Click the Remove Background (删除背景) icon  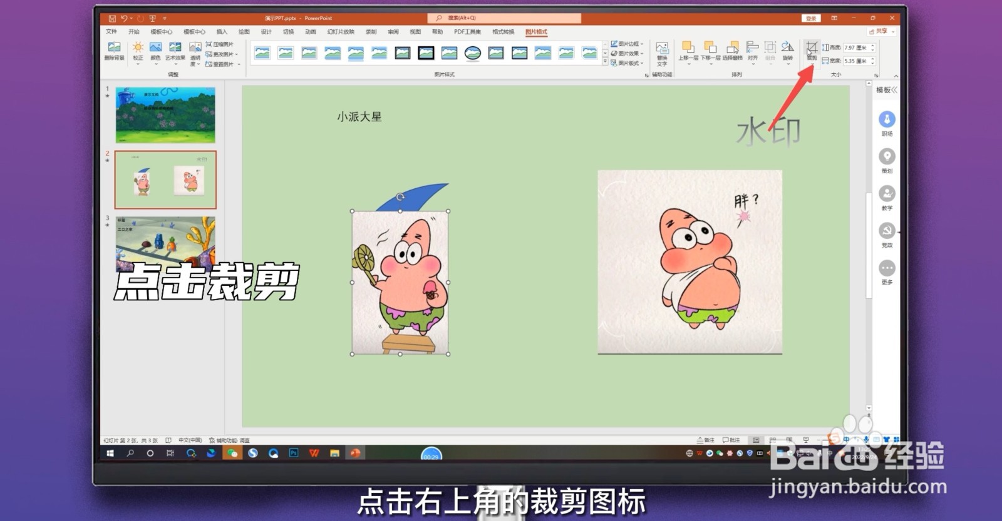(114, 51)
